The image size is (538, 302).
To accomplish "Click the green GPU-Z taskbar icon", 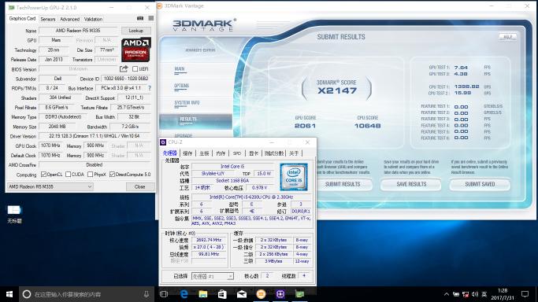I will tap(300, 294).
